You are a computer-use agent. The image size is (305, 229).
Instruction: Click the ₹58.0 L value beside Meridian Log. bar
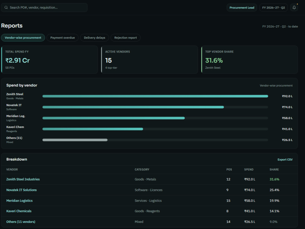click(x=287, y=118)
